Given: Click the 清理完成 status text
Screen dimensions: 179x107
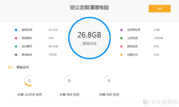Looking at the screenshot, I should point(89,43).
